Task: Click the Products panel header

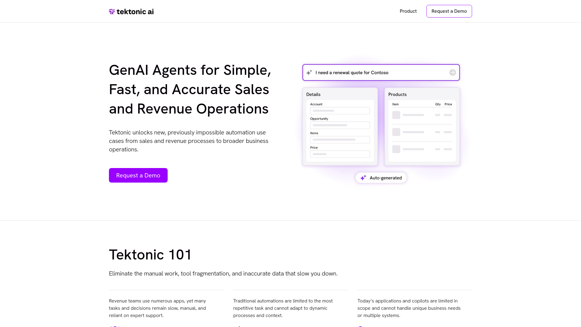Action: click(x=397, y=94)
